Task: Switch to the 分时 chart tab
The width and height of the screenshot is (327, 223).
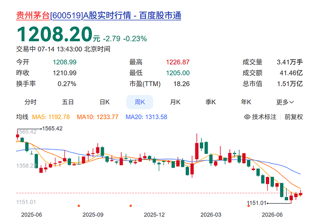Action: click(x=30, y=102)
